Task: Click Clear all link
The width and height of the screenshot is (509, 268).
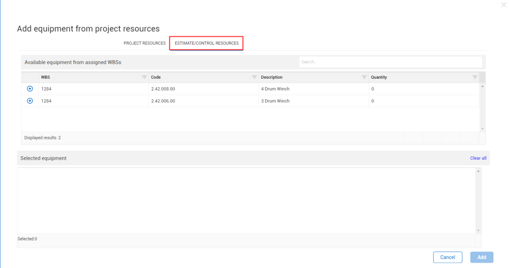Action: 478,158
